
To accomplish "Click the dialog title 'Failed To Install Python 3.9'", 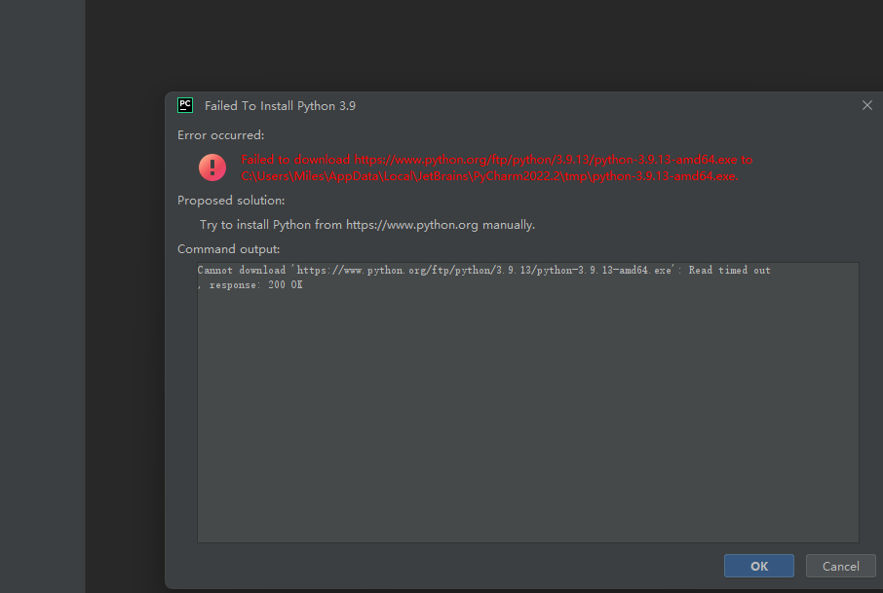I will [280, 106].
